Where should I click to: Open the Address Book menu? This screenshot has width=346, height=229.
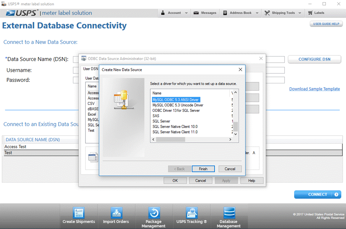pos(240,13)
